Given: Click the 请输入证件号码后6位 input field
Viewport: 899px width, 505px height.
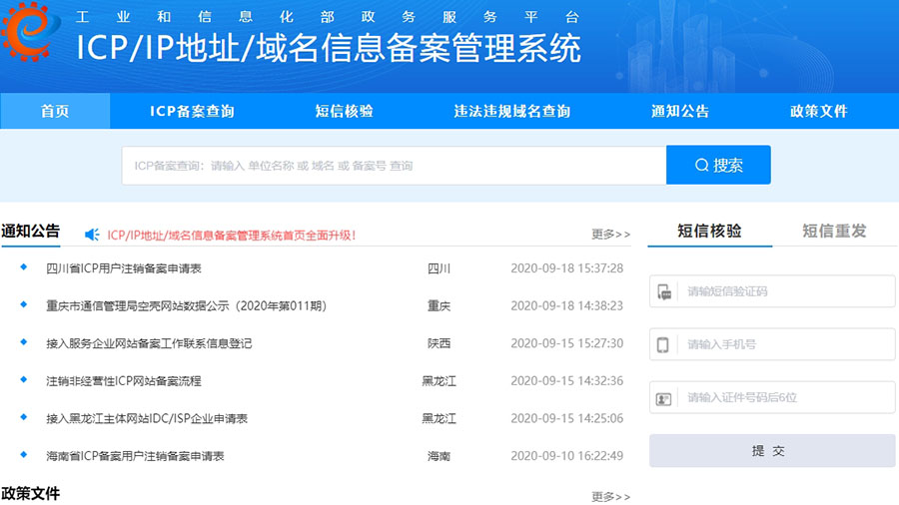Looking at the screenshot, I should [x=772, y=397].
